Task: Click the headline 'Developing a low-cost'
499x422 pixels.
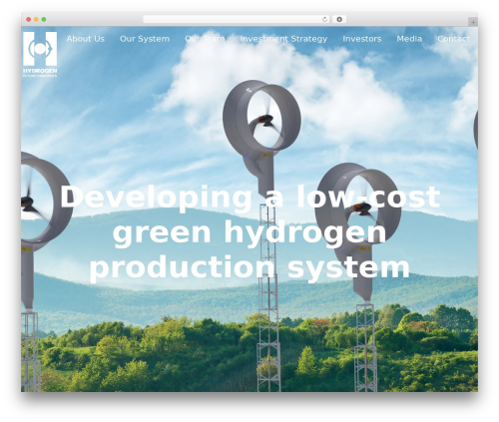Action: pyautogui.click(x=250, y=198)
